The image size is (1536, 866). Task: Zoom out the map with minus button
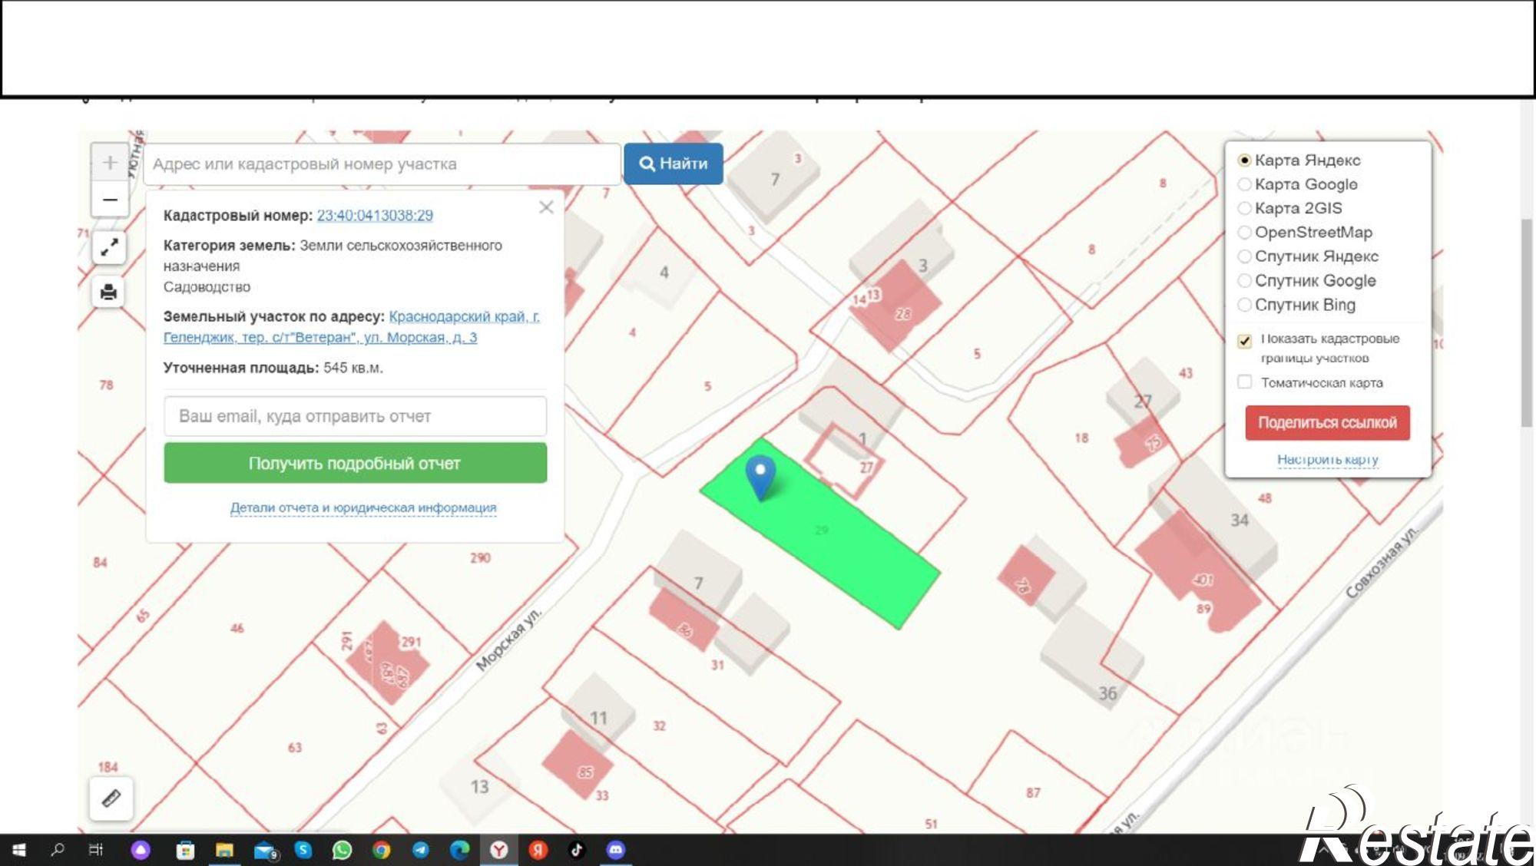coord(110,200)
